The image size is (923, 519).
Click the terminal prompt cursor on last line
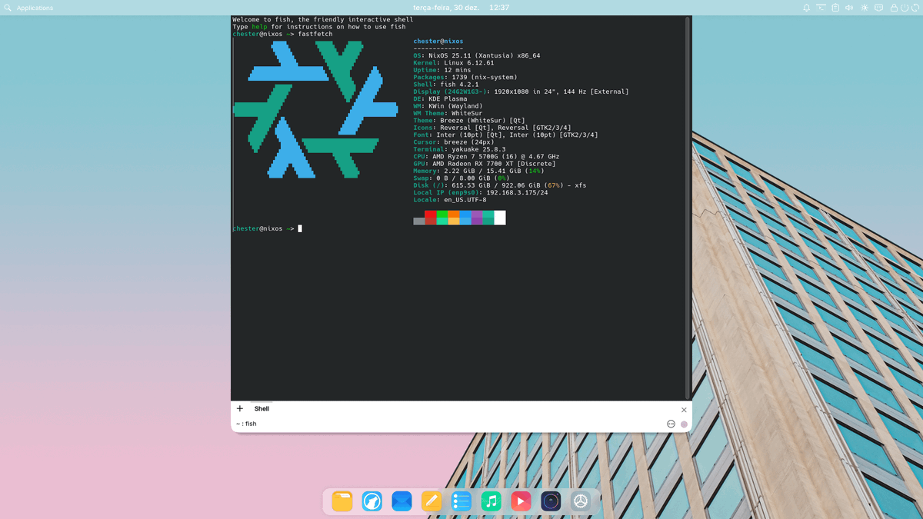[300, 228]
